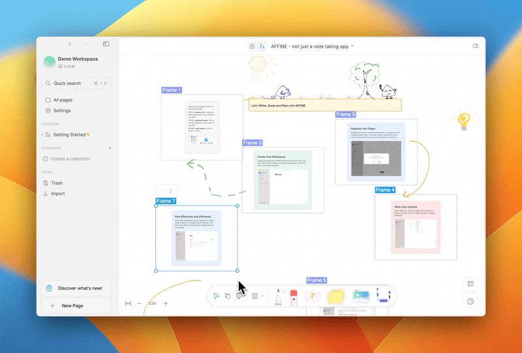Zoom in with plus icon
Image resolution: width=522 pixels, height=353 pixels.
coord(166,303)
